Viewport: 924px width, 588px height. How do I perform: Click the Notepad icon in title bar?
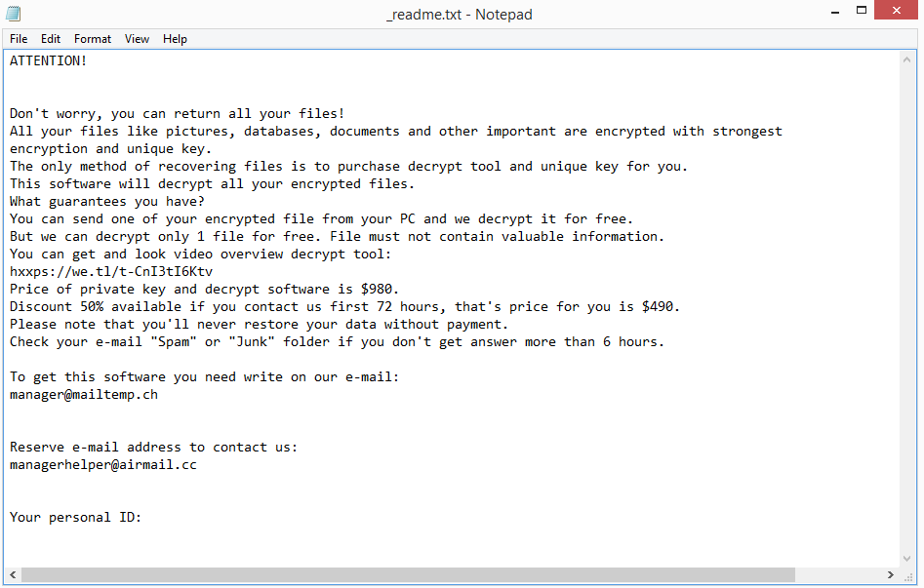pyautogui.click(x=14, y=13)
